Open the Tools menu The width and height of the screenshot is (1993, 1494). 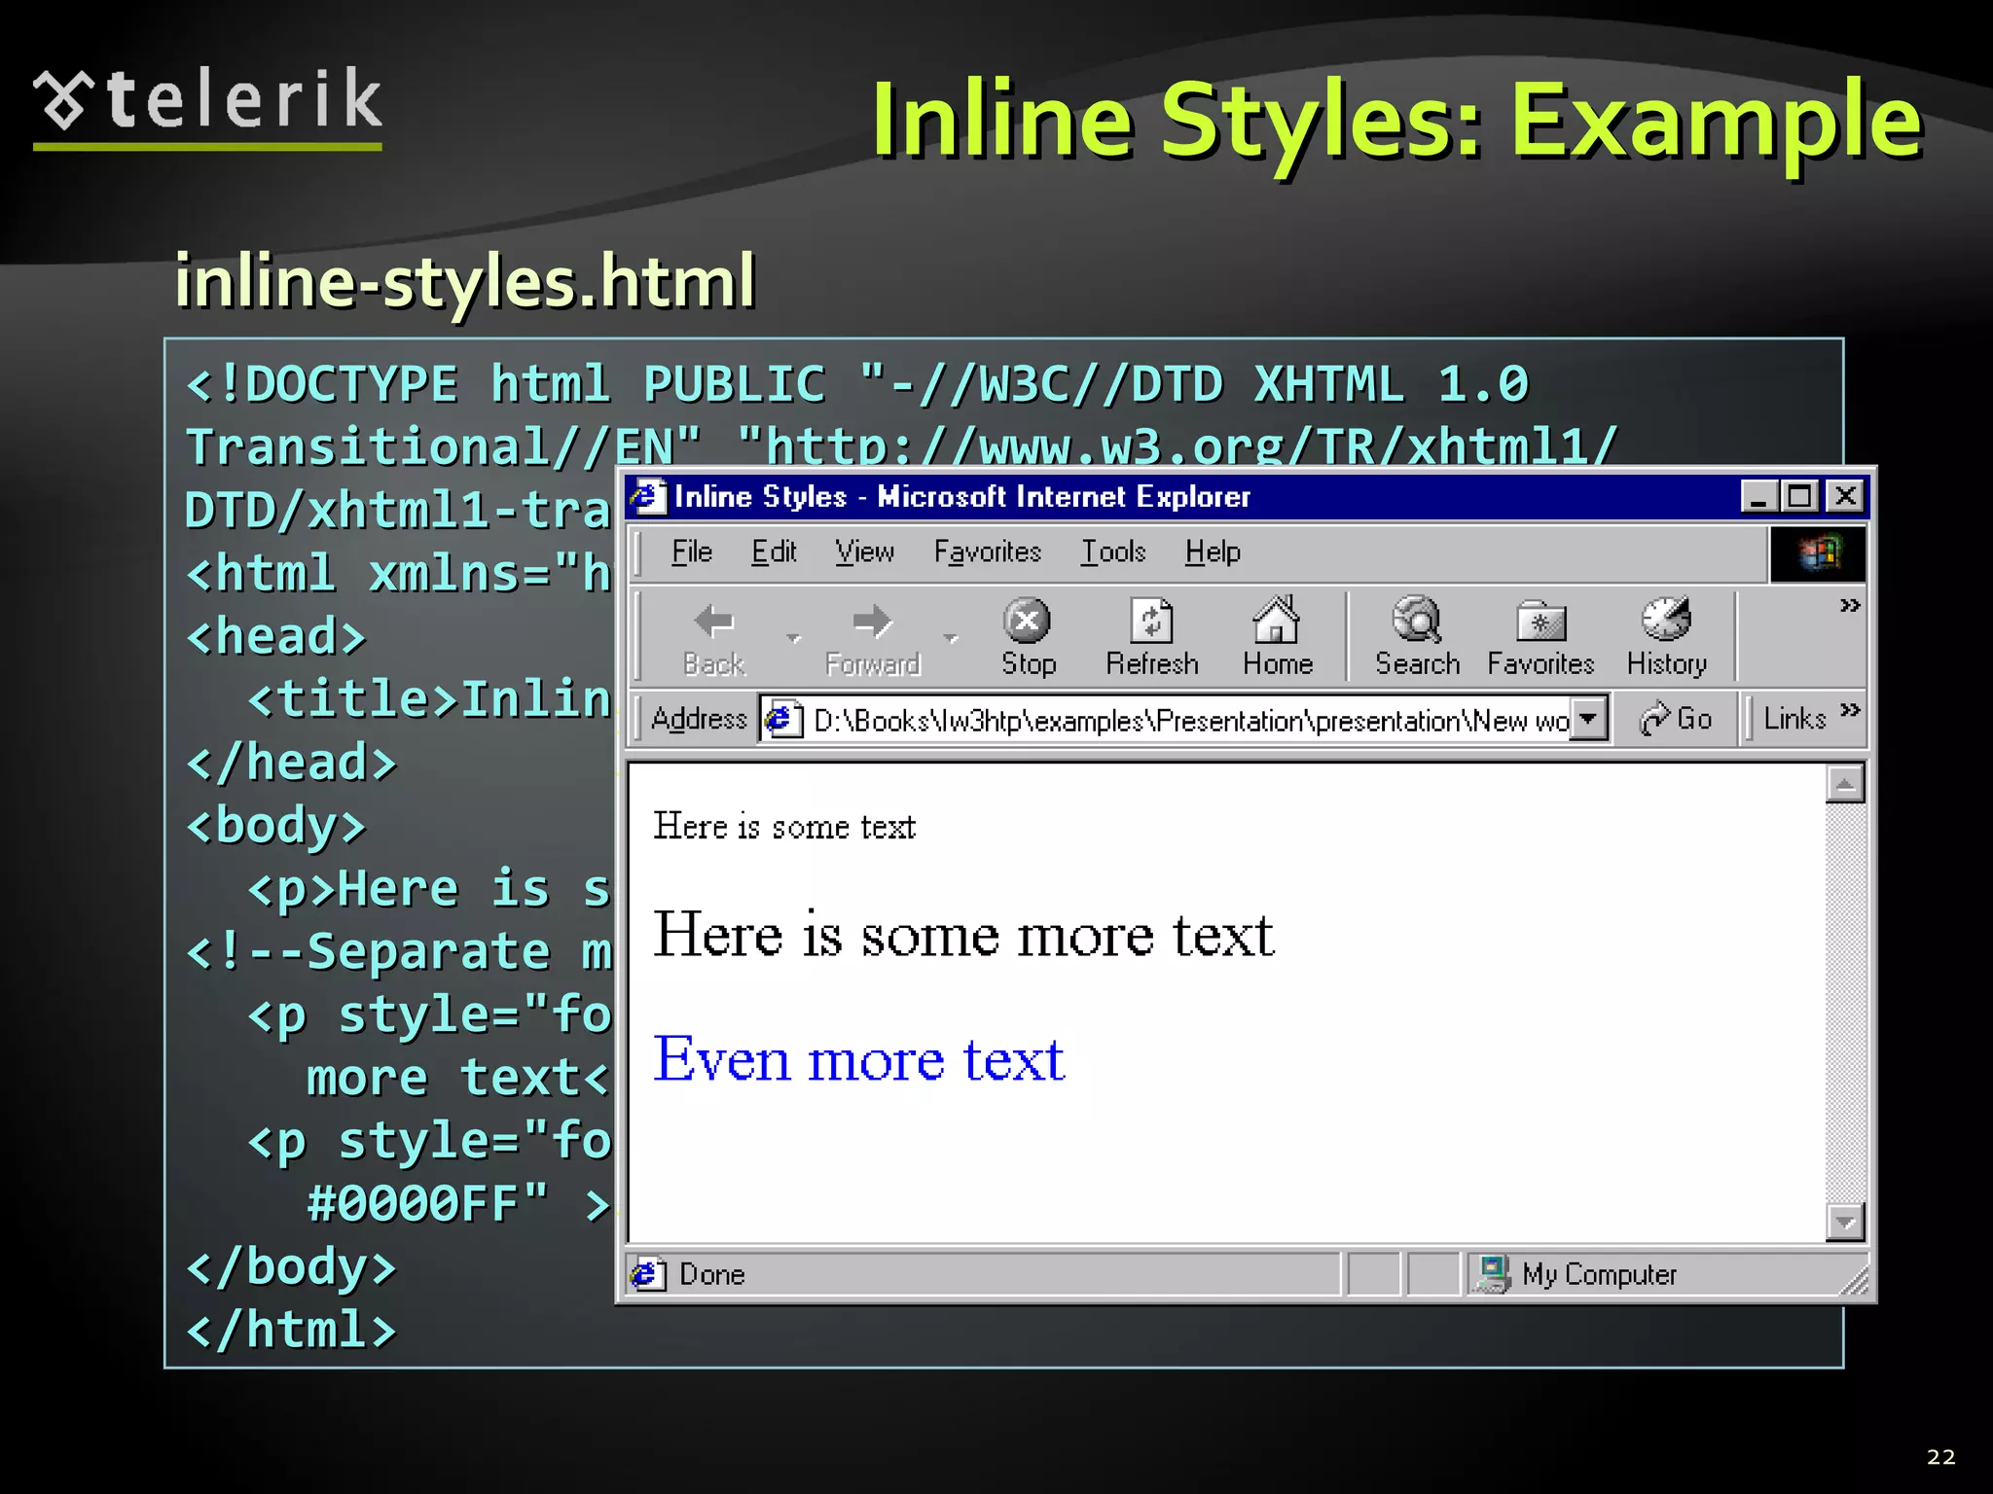pos(1113,552)
